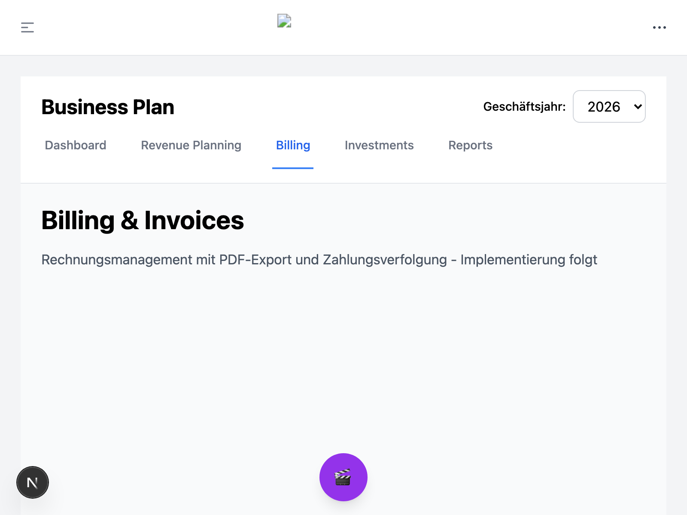Screen dimensions: 687x515
Task: Go to the Revenue Planning tab
Action: click(x=191, y=145)
